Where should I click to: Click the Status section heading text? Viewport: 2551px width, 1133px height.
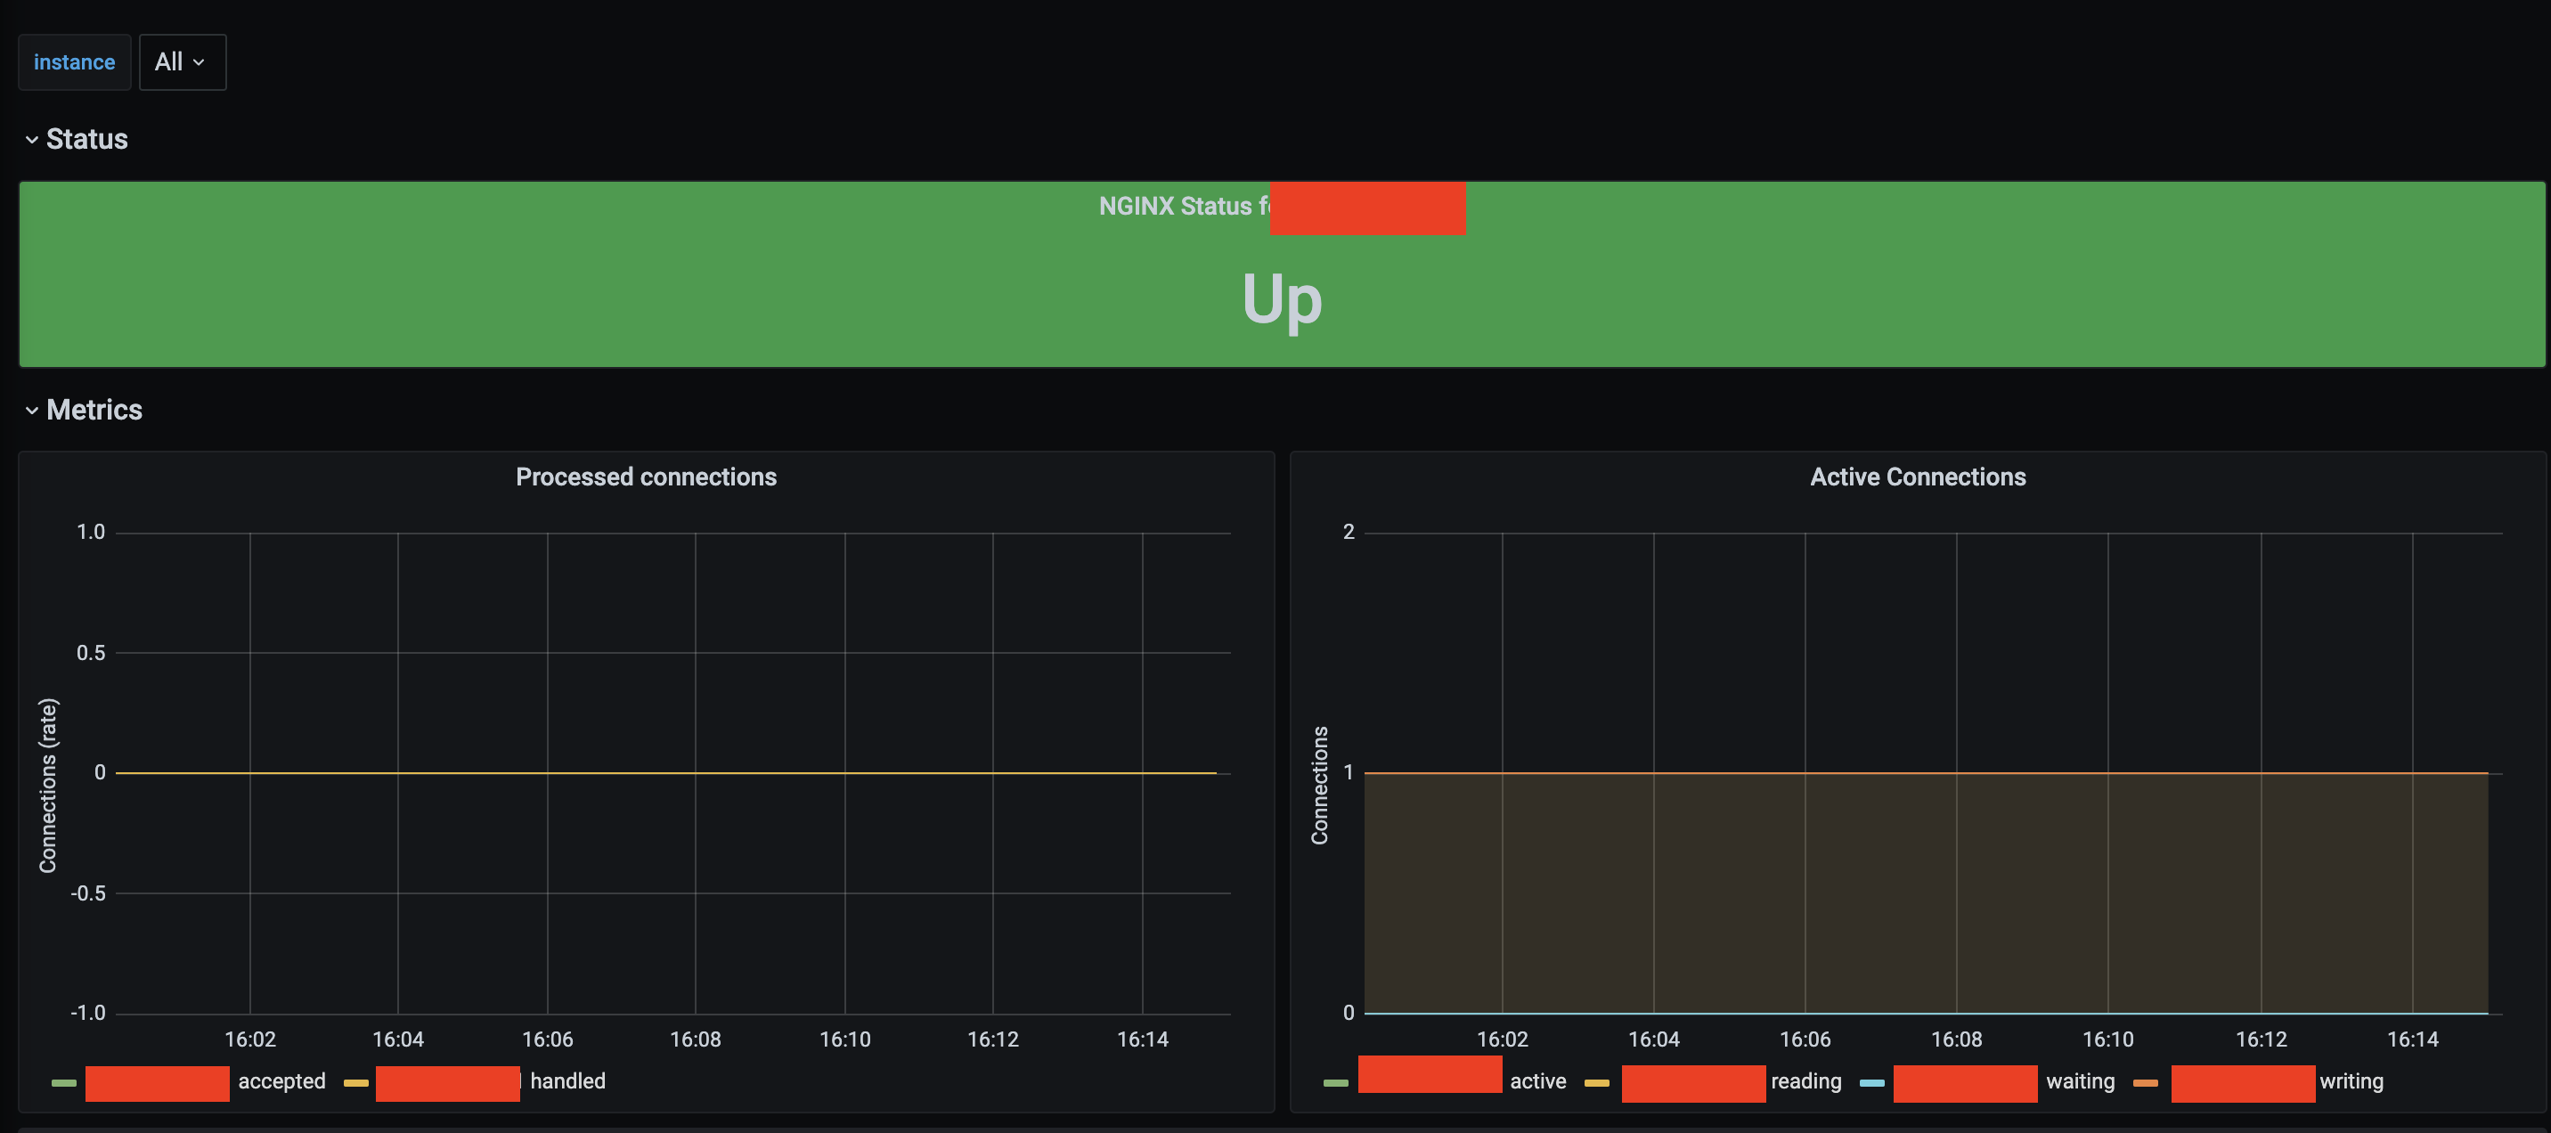87,140
